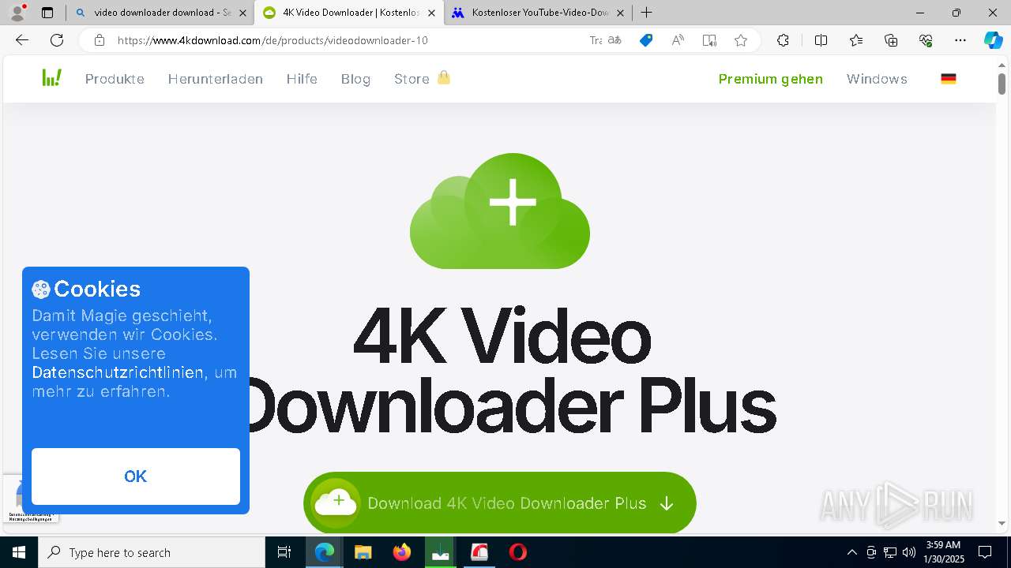Open Settings and more menu
The image size is (1011, 568).
pyautogui.click(x=960, y=40)
